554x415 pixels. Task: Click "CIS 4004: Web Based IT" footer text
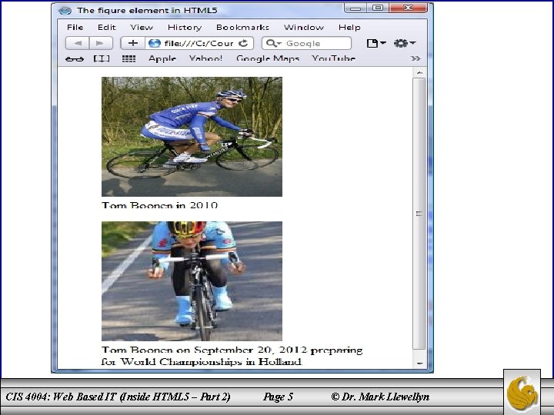(x=61, y=397)
